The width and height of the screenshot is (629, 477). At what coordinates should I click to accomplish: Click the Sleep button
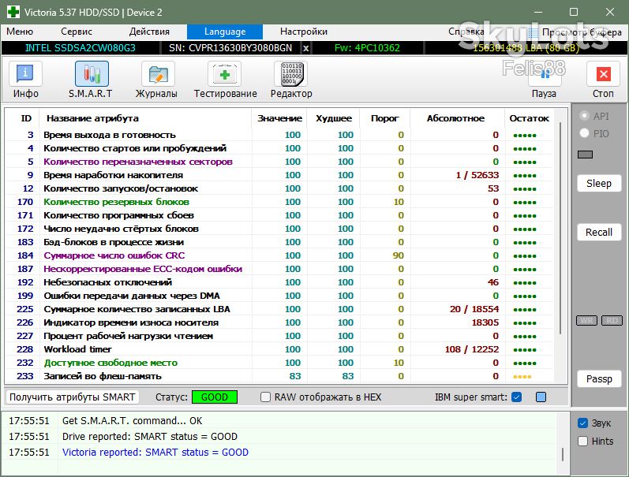coord(599,183)
